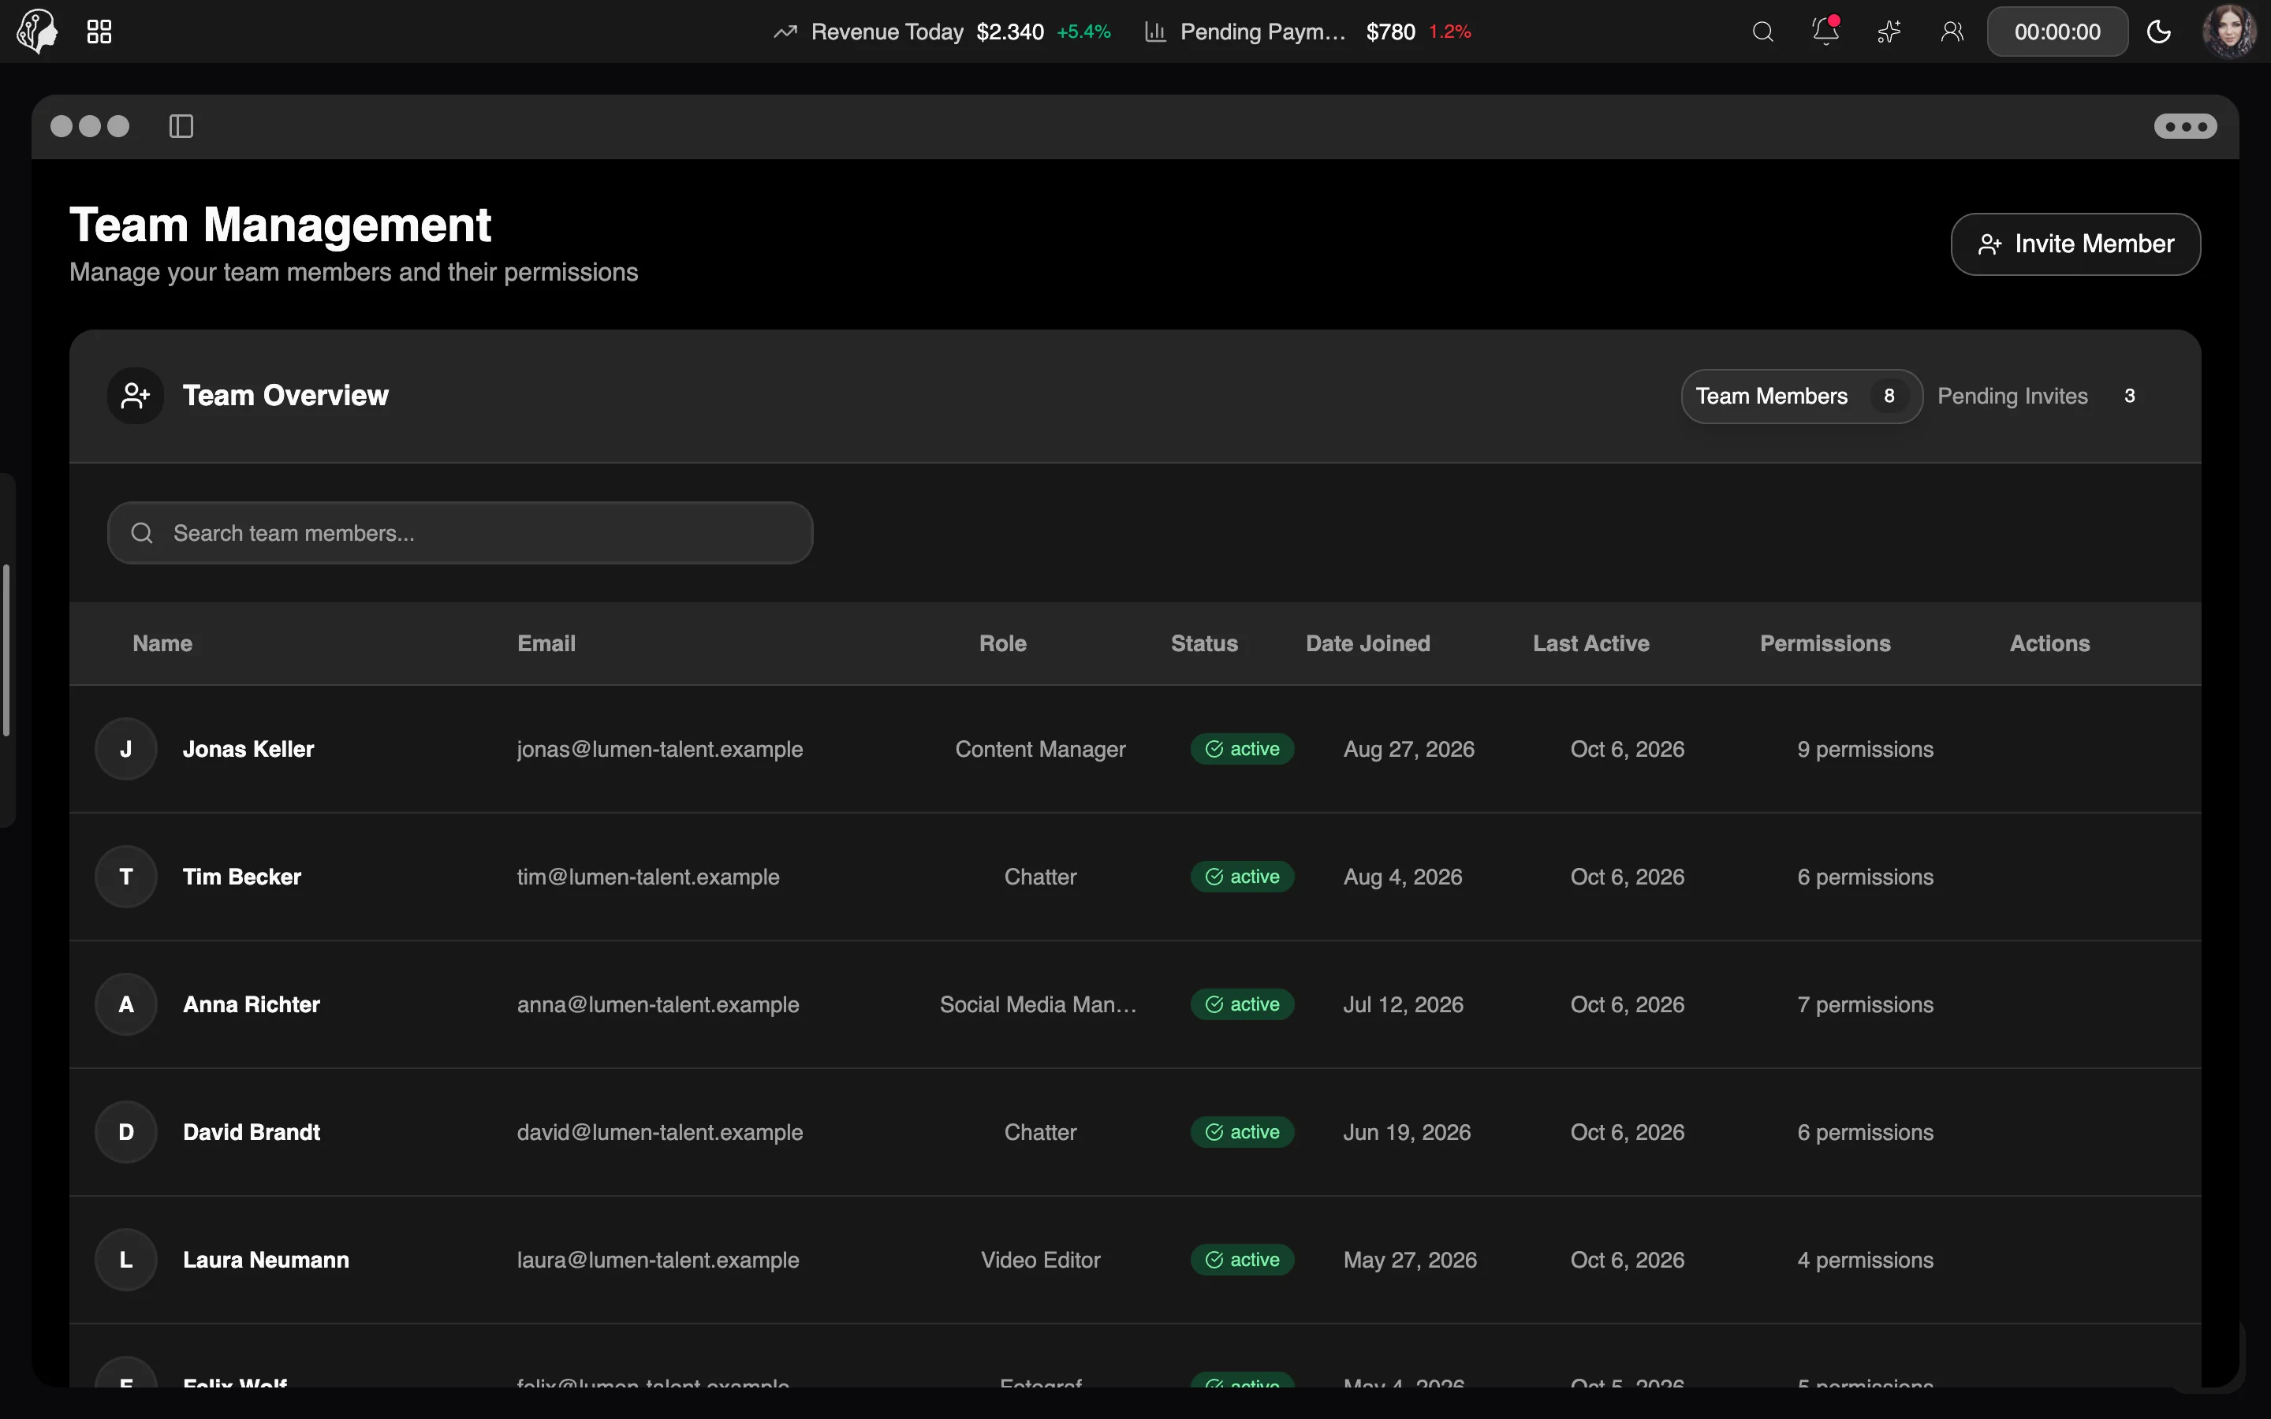
Task: Click the left edge scrollbar handle
Action: coord(6,650)
